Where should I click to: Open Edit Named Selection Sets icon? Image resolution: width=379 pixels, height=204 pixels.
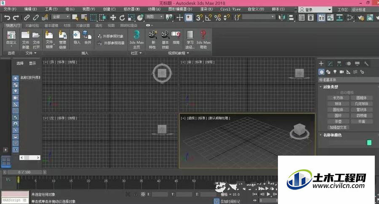pos(238,17)
